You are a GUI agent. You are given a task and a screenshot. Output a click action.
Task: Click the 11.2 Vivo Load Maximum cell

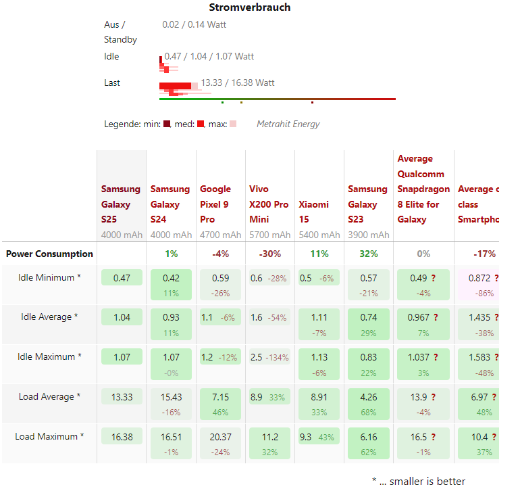[x=269, y=444]
